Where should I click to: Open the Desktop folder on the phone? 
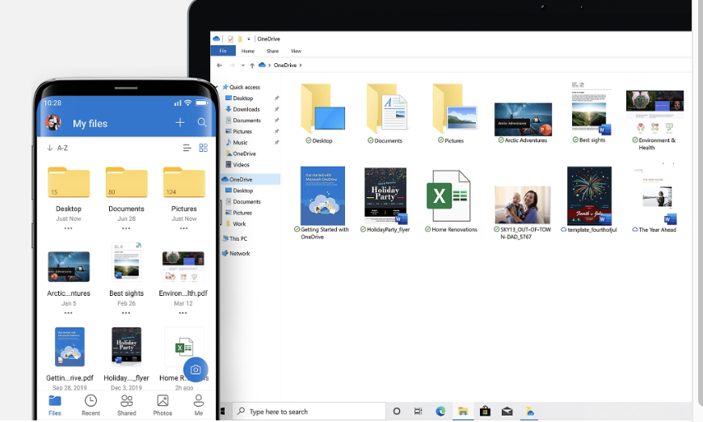69,182
